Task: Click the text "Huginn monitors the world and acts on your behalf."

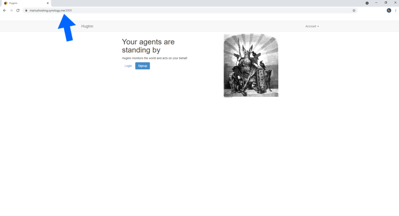Action: pos(155,58)
